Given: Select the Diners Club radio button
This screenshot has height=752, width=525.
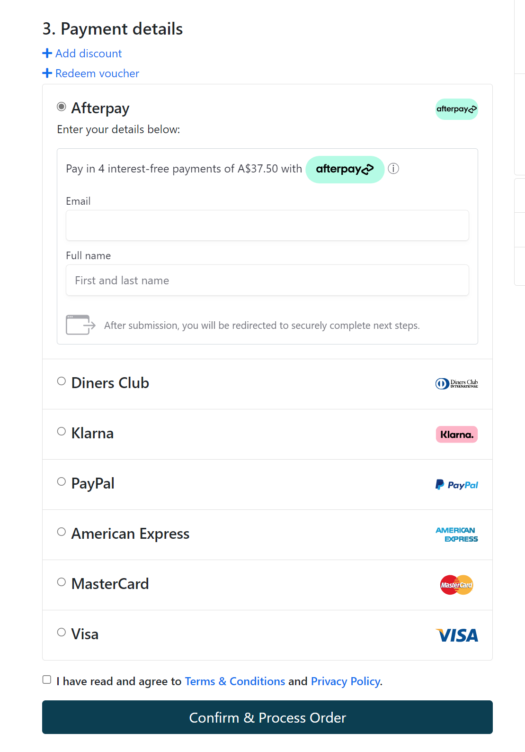Looking at the screenshot, I should pos(62,381).
